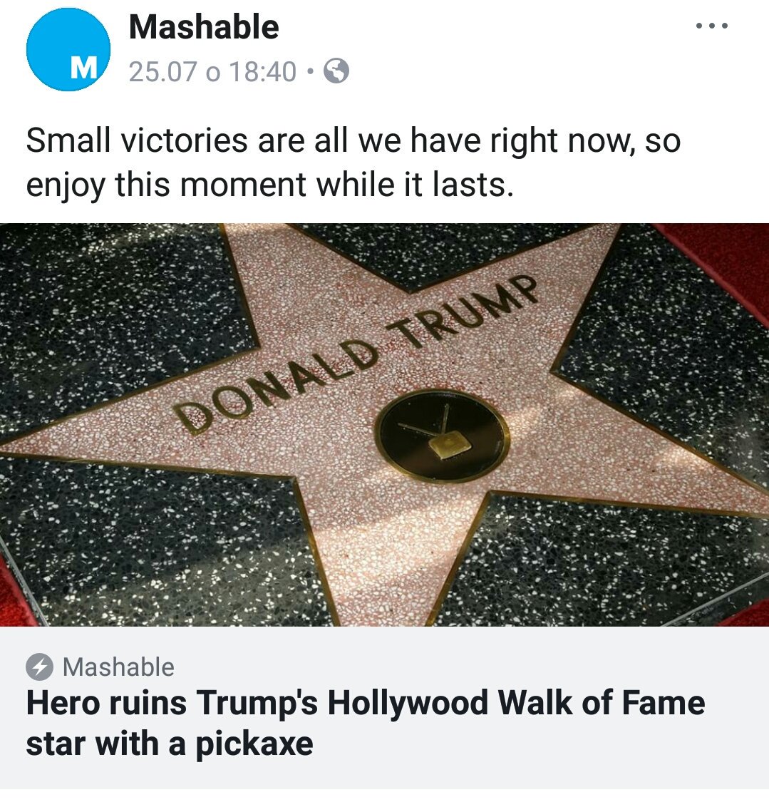Open the Walk of Fame star photo
This screenshot has height=802, width=769.
[x=385, y=425]
